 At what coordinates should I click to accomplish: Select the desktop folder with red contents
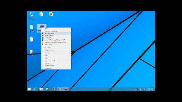pos(32,53)
